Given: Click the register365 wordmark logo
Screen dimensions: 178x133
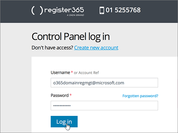Looking at the screenshot, I should 64,10.
